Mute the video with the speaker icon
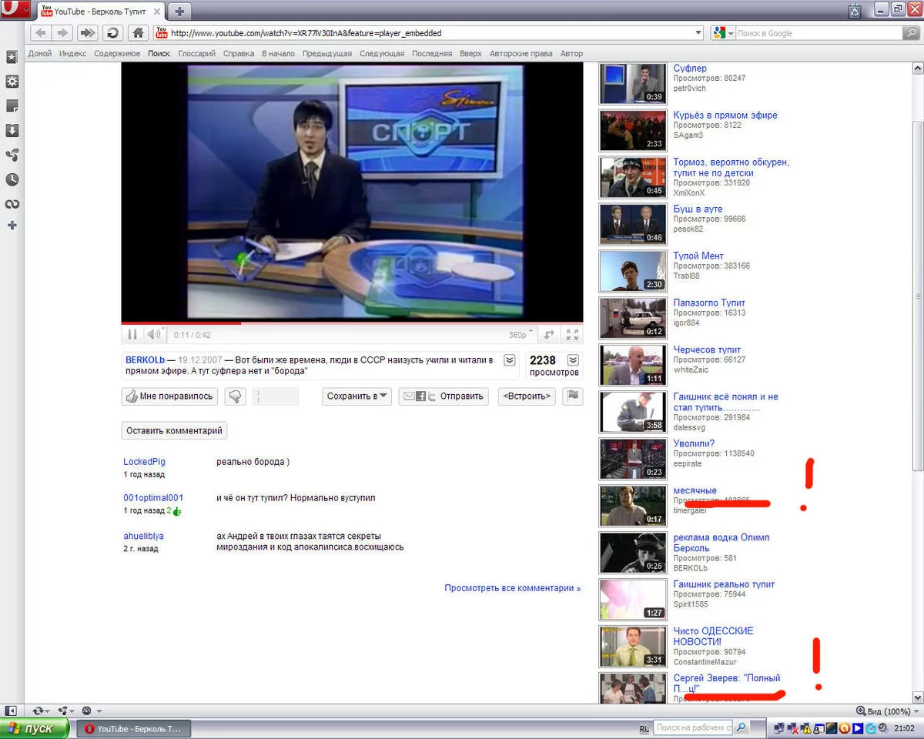The width and height of the screenshot is (924, 739). coord(154,334)
